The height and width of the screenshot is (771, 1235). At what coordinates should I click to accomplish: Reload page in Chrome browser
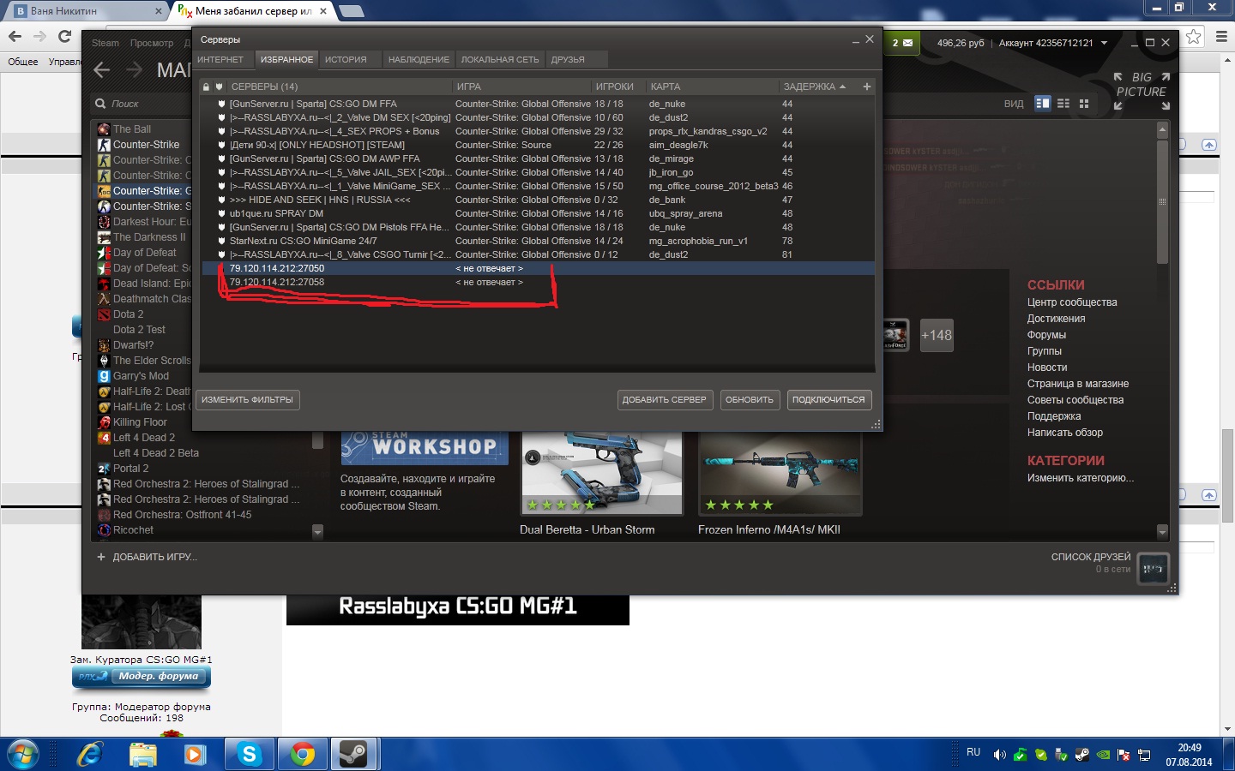click(x=64, y=36)
